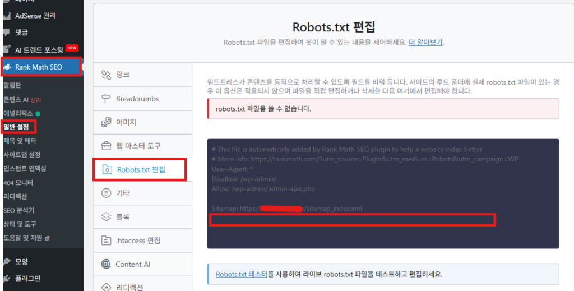Click the Robots.txt 편집 folder icon
Screen dimensions: 574x291
(107, 169)
